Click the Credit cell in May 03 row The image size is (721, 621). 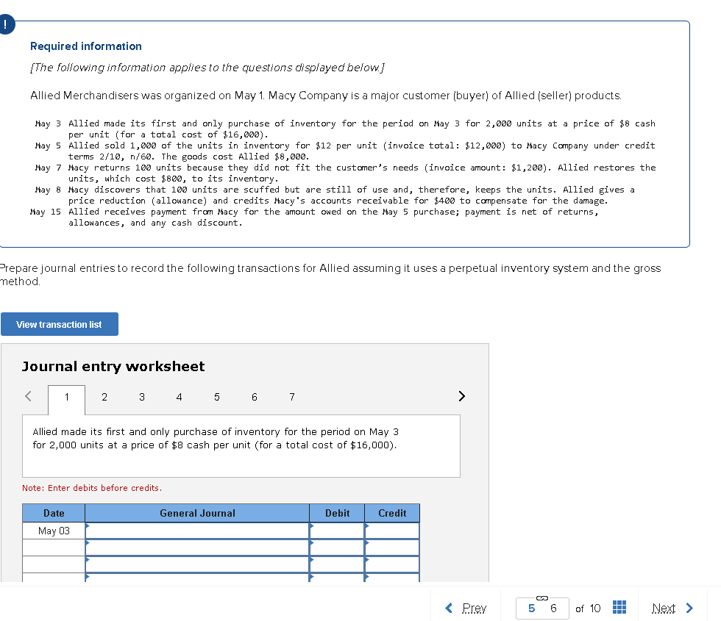pos(392,531)
